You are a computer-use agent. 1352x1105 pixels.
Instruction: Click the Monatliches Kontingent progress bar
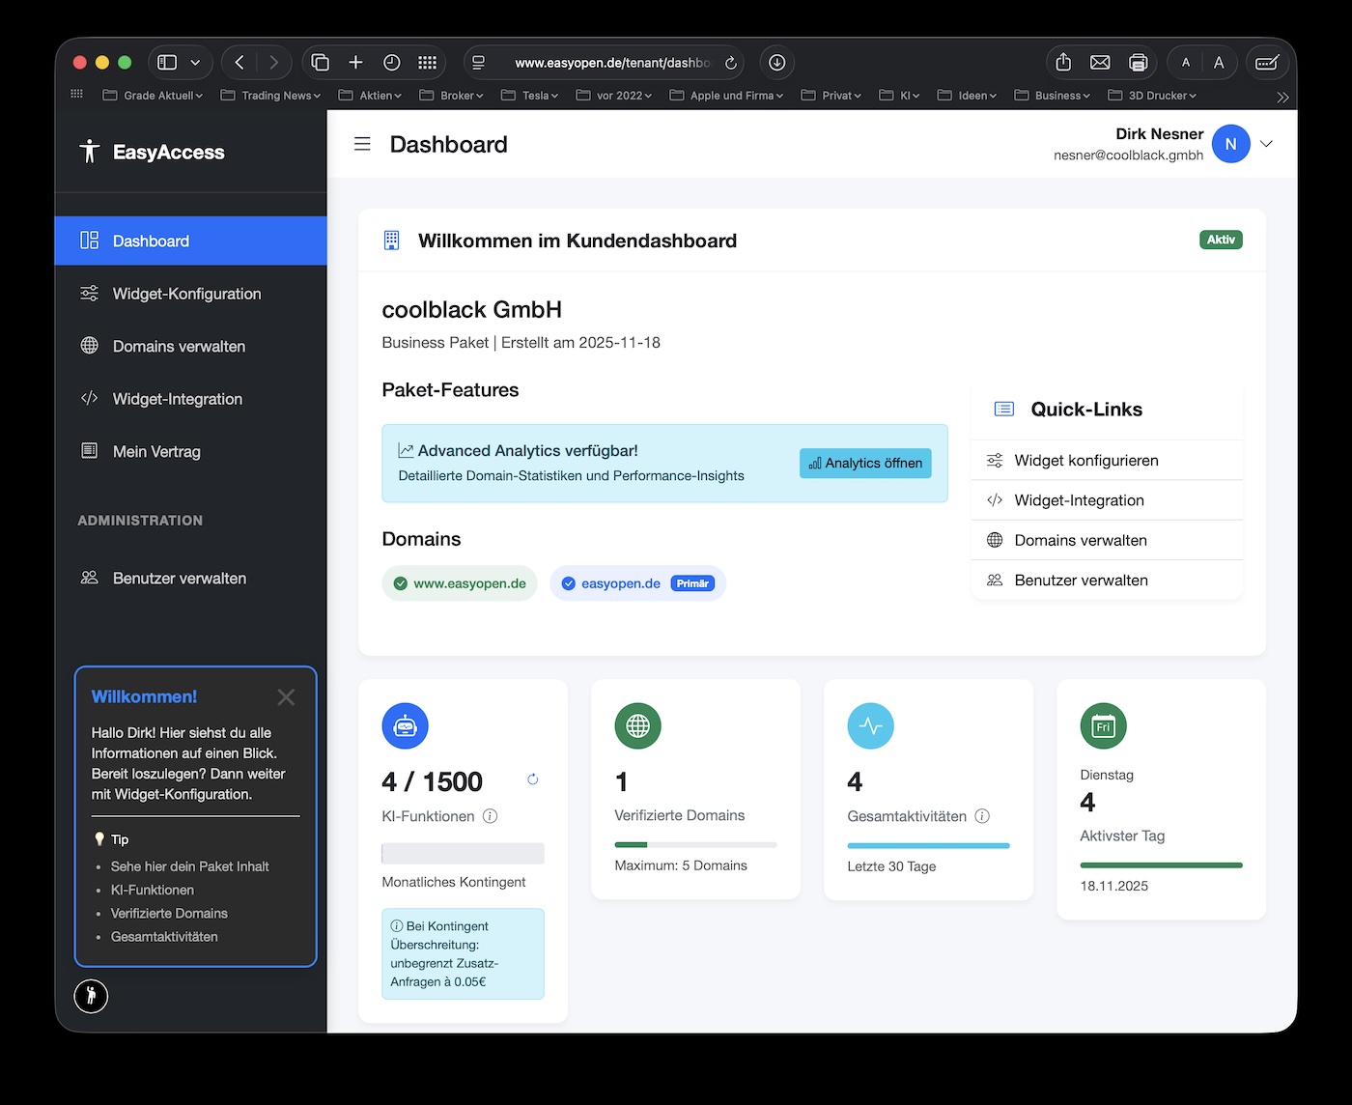pyautogui.click(x=463, y=853)
